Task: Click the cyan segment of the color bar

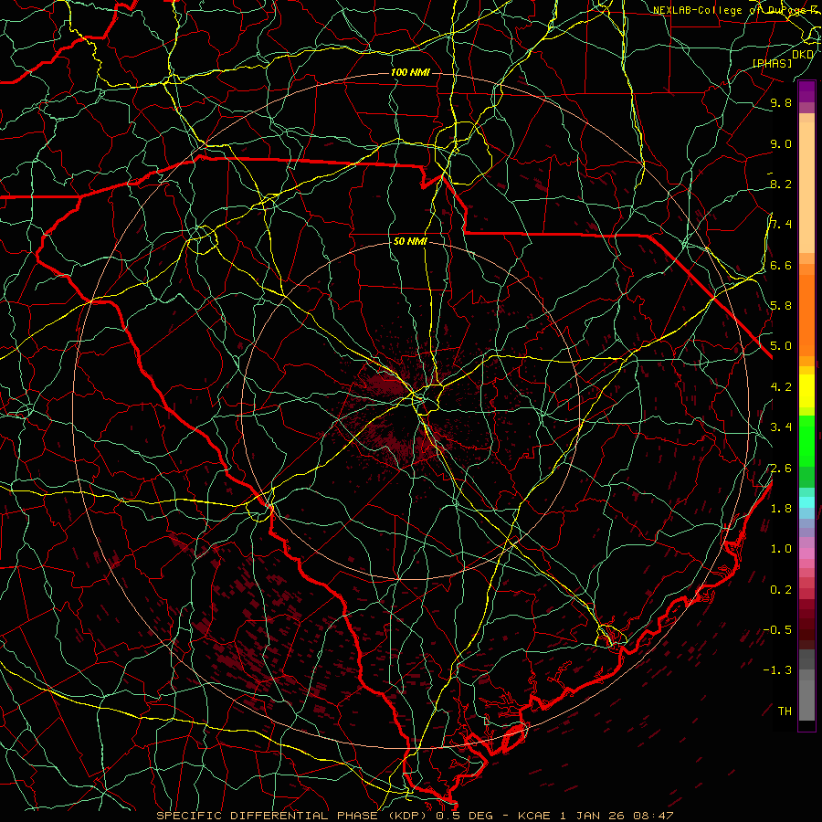Action: (x=806, y=502)
